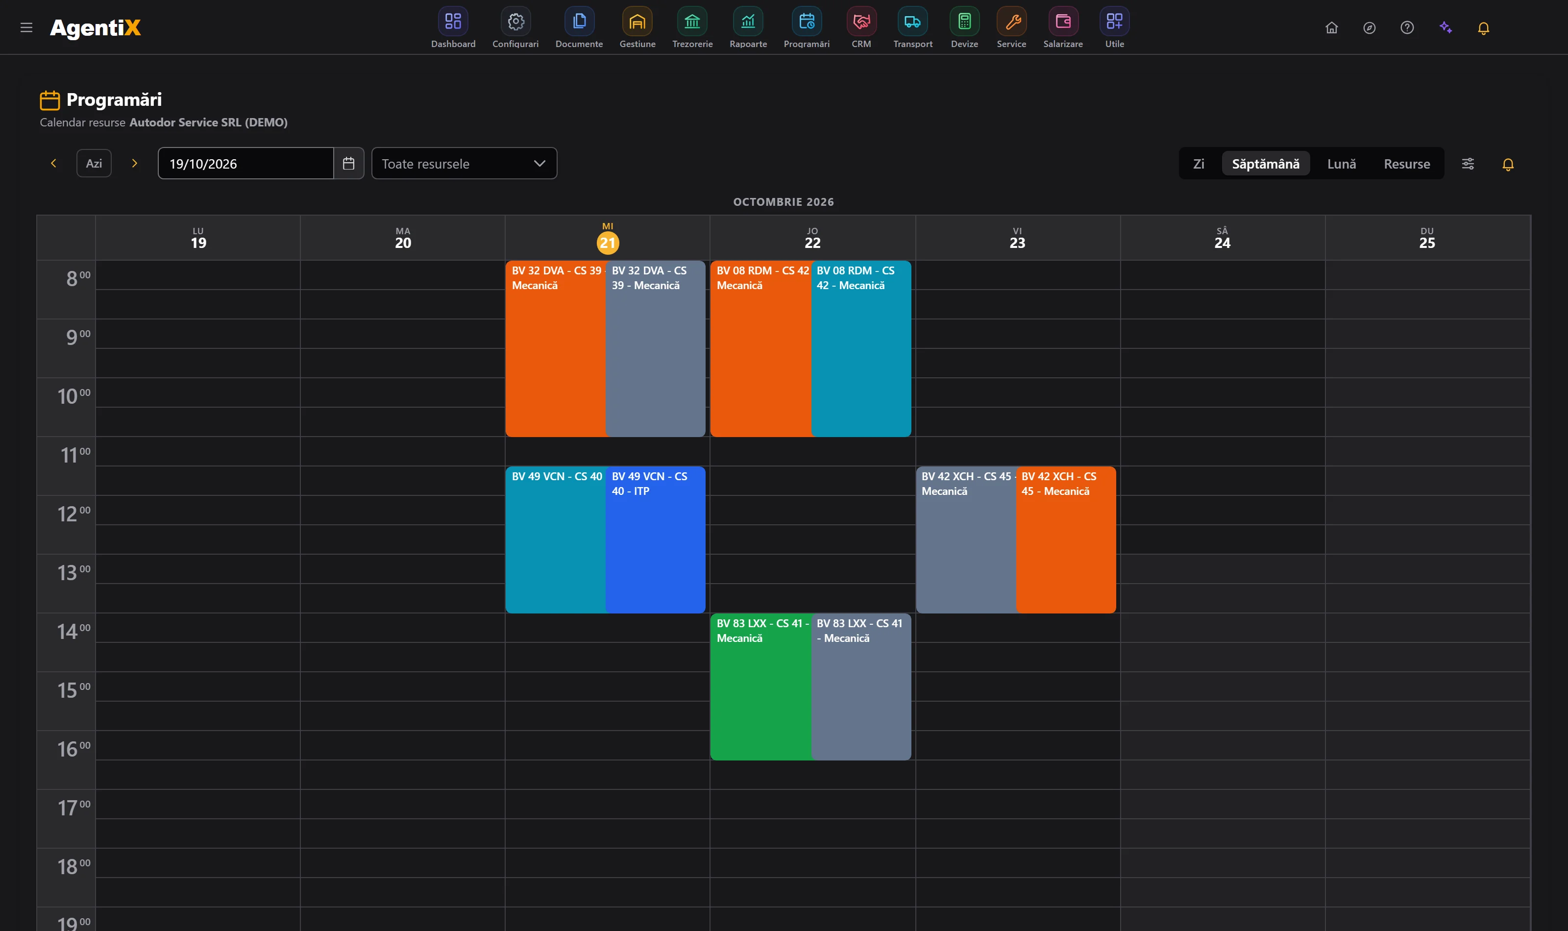Image resolution: width=1568 pixels, height=931 pixels.
Task: Click the Azi today button
Action: pyautogui.click(x=94, y=164)
